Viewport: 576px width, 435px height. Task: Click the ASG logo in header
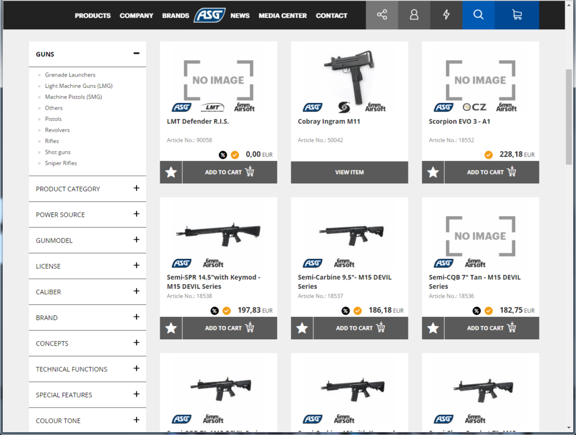click(210, 15)
